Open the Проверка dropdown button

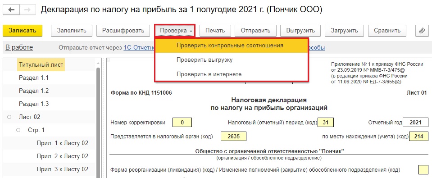(175, 31)
